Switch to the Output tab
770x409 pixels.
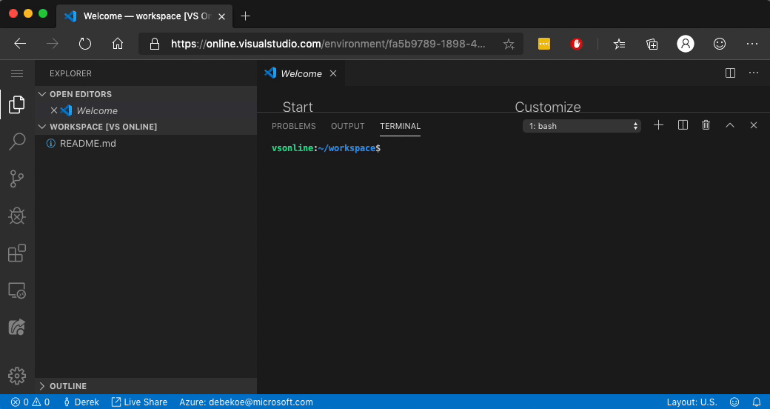(348, 126)
